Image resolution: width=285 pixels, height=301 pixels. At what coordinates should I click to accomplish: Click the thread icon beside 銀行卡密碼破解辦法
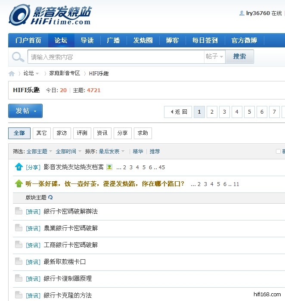click(19, 211)
